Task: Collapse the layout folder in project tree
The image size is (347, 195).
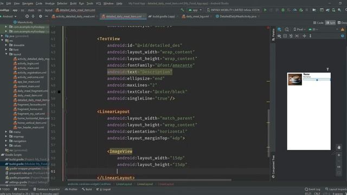Action: tap(6, 54)
